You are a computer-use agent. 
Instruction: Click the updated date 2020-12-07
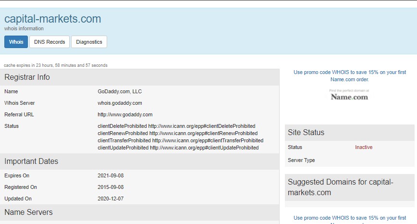(110, 199)
